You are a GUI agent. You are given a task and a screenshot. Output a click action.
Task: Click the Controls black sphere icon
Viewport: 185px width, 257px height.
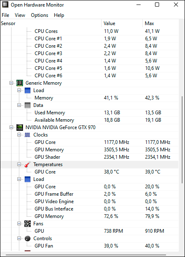pyautogui.click(x=28, y=238)
